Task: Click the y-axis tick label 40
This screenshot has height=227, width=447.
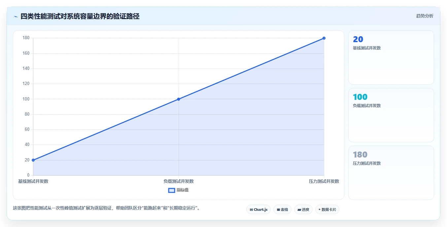Action: pos(27,145)
